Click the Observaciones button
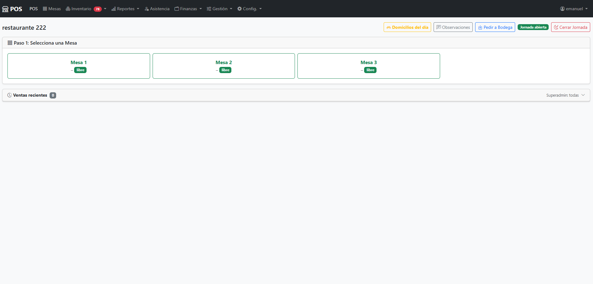The image size is (593, 284). point(453,27)
